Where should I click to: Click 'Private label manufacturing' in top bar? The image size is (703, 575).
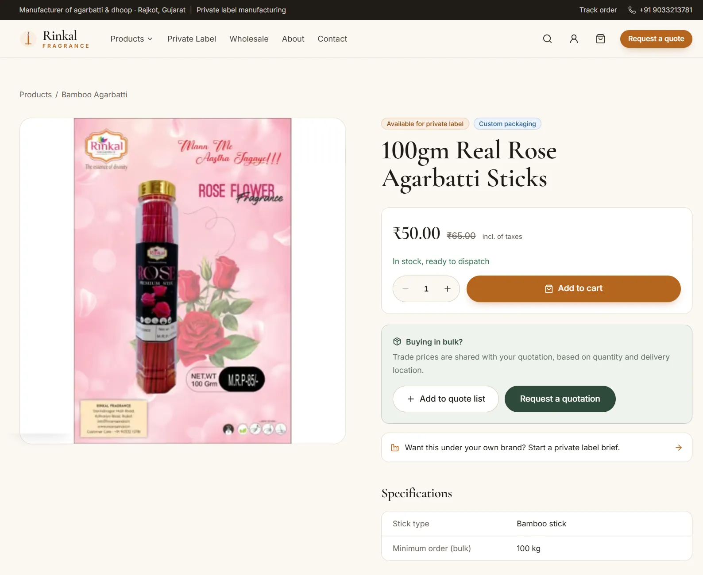pos(241,10)
